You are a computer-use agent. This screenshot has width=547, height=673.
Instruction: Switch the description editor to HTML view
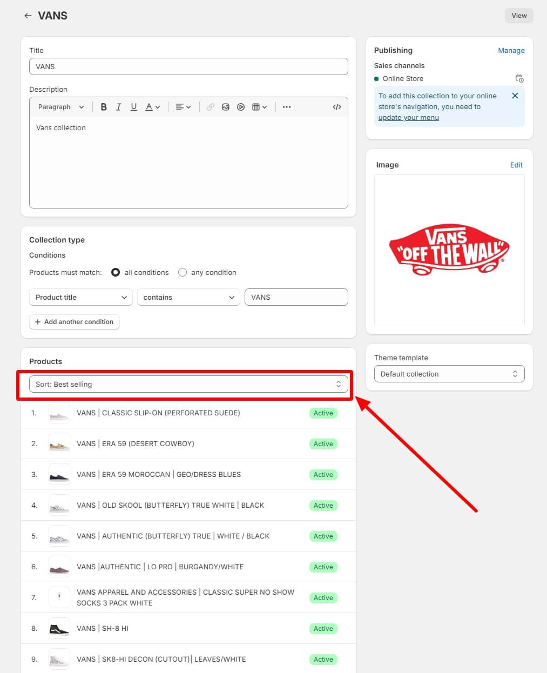pos(336,106)
